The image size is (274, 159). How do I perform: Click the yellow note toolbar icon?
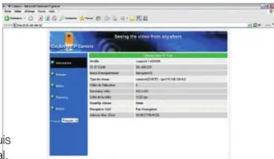132,18
